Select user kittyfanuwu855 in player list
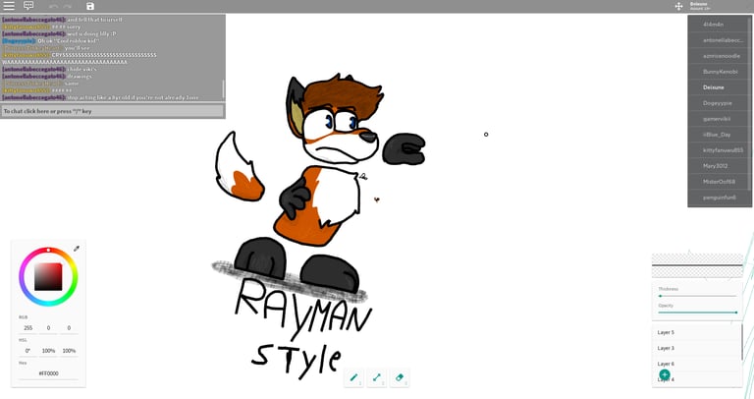 pos(720,150)
